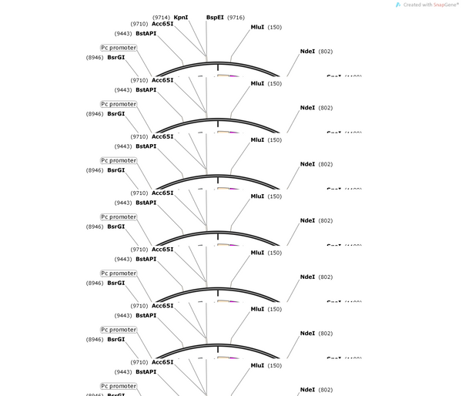Click the second Pc promoter label from the top
This screenshot has height=396, width=462.
119,104
